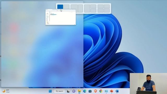The image size is (167, 94).
Task: Open the Microsoft Store taskbar icon
Action: 90,91
